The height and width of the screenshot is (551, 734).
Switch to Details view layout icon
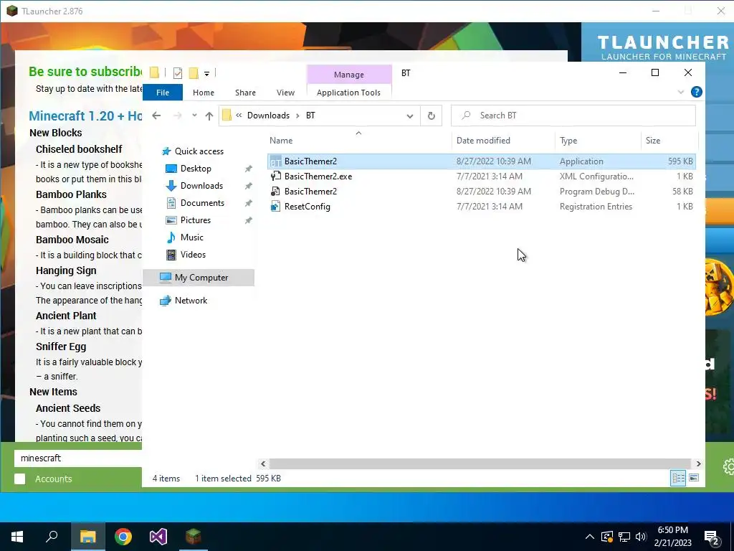[x=678, y=478]
